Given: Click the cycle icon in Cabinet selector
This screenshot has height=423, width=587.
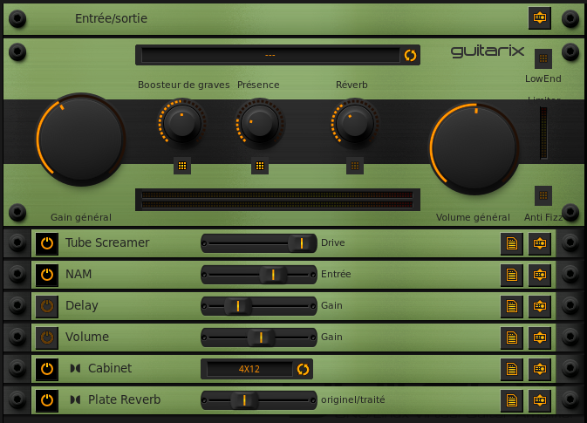Looking at the screenshot, I should (x=303, y=369).
